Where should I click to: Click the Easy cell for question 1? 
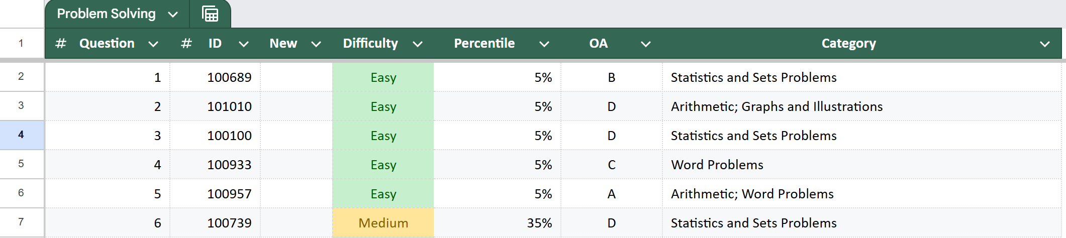(383, 77)
